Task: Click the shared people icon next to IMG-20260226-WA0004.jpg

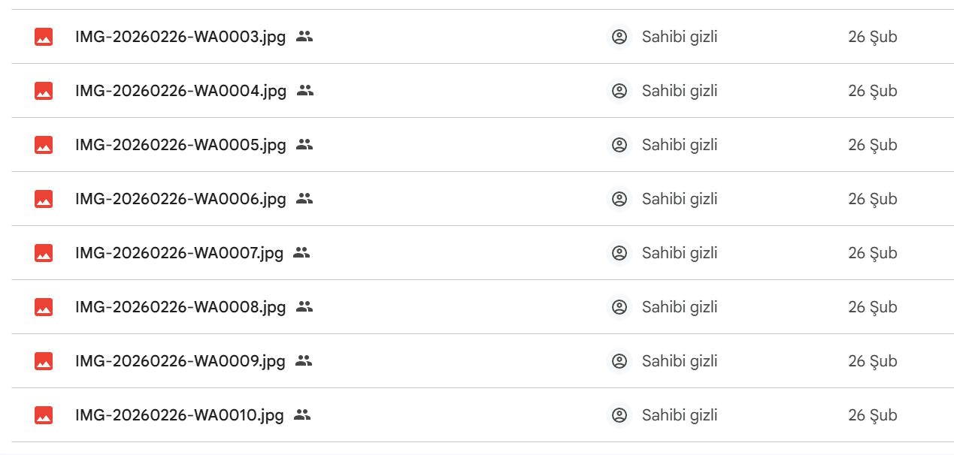Action: pyautogui.click(x=304, y=91)
